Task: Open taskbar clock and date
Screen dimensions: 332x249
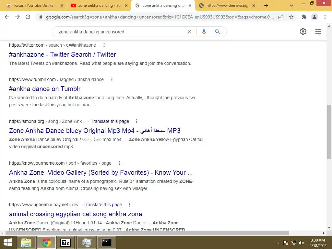Action: click(x=318, y=243)
